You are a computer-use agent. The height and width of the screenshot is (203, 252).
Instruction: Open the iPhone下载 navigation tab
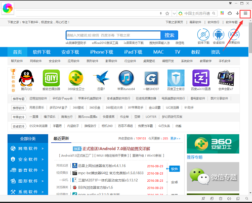pos(102,52)
